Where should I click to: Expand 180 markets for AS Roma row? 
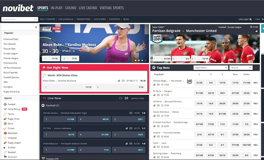pos(256,103)
